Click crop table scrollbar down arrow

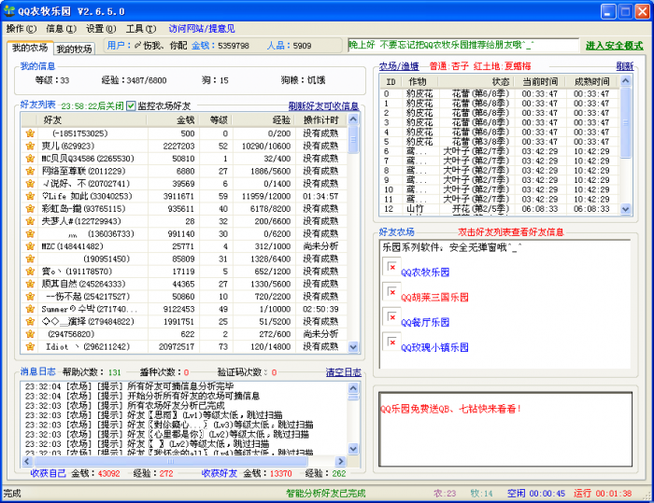pyautogui.click(x=625, y=209)
